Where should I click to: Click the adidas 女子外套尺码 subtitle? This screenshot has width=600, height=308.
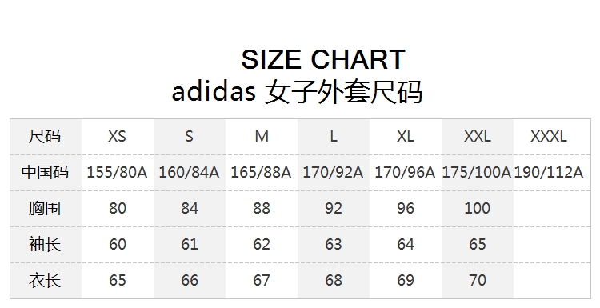[297, 92]
